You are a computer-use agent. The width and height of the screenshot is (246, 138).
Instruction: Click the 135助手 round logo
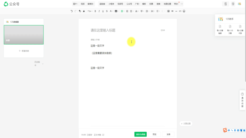(x=221, y=19)
